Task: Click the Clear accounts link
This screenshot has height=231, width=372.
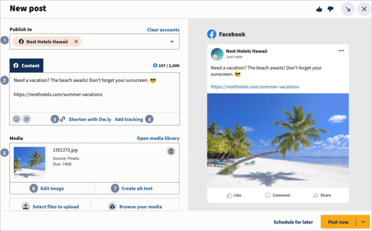Action: [163, 30]
